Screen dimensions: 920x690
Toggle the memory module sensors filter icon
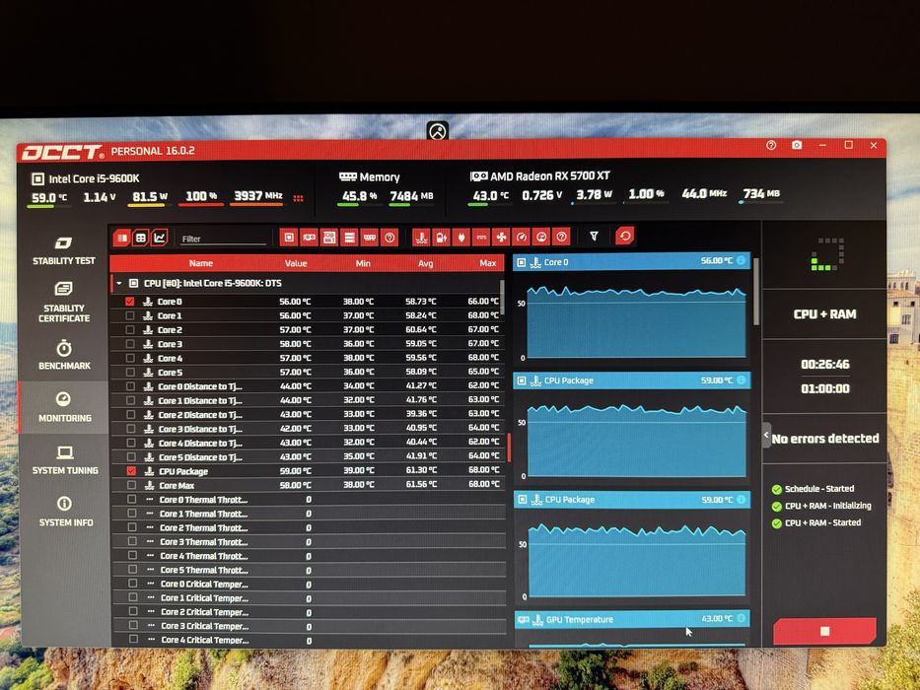point(370,237)
